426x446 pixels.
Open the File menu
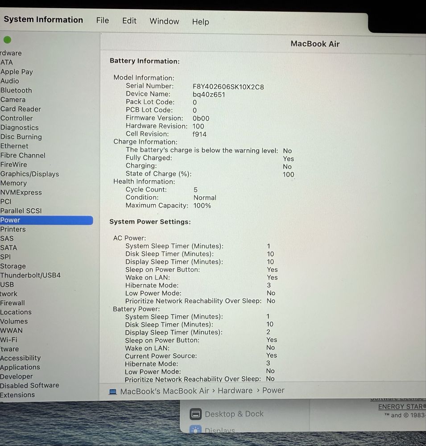103,21
